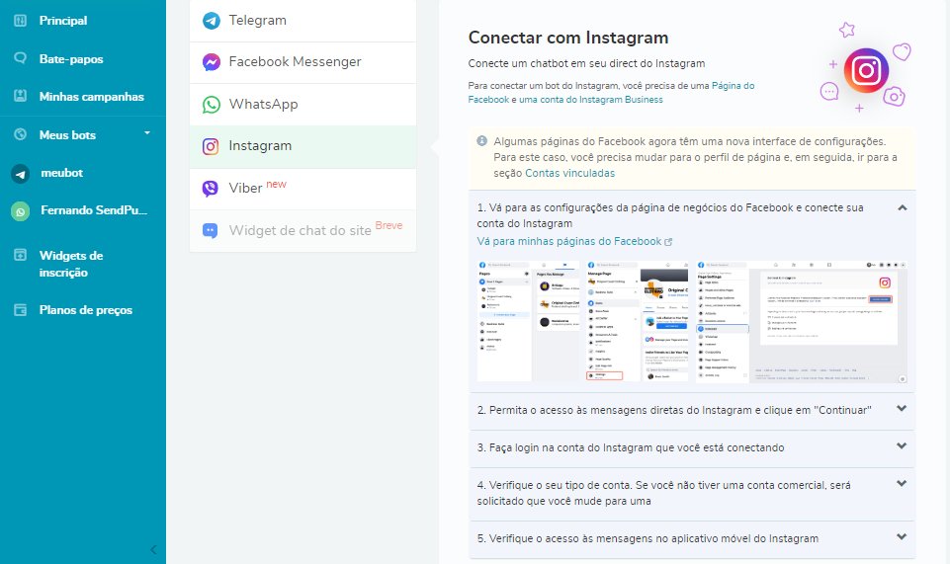Select the Viber channel tab
950x564 pixels.
pos(302,189)
